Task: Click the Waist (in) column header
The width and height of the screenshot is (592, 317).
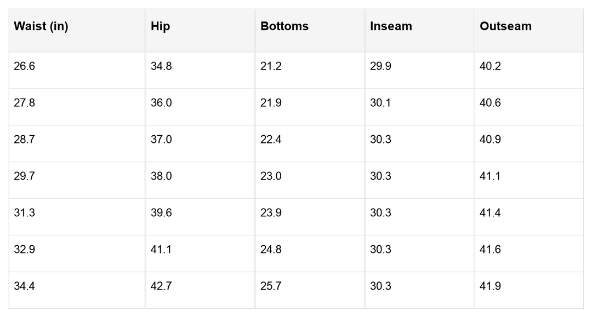Action: point(41,26)
